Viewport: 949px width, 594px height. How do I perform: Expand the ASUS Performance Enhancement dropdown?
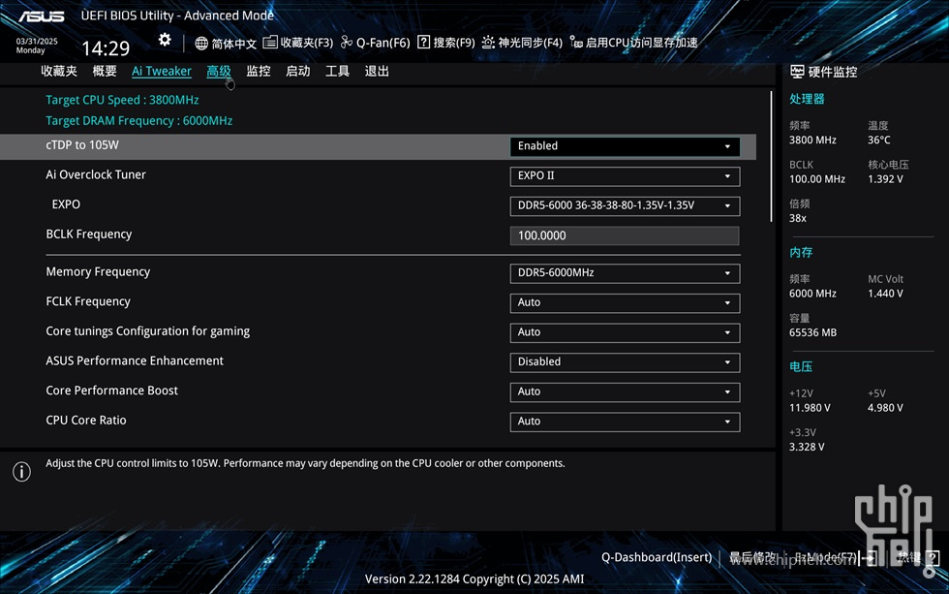(x=625, y=362)
